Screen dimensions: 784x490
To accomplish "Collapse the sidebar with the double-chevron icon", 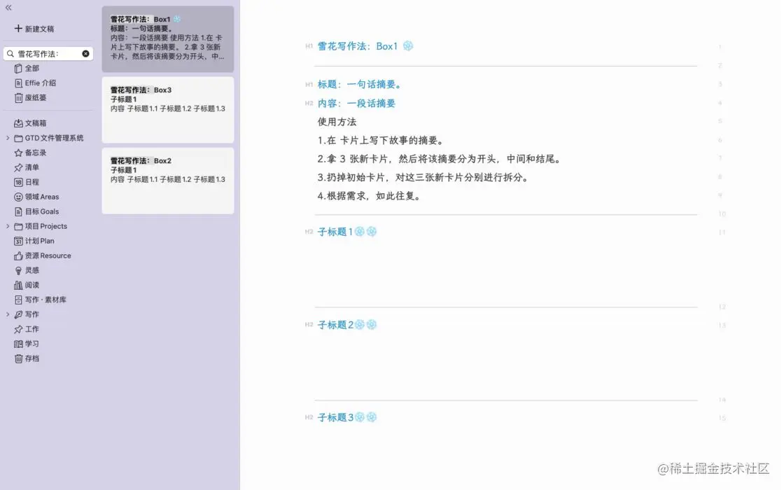I will coord(8,8).
